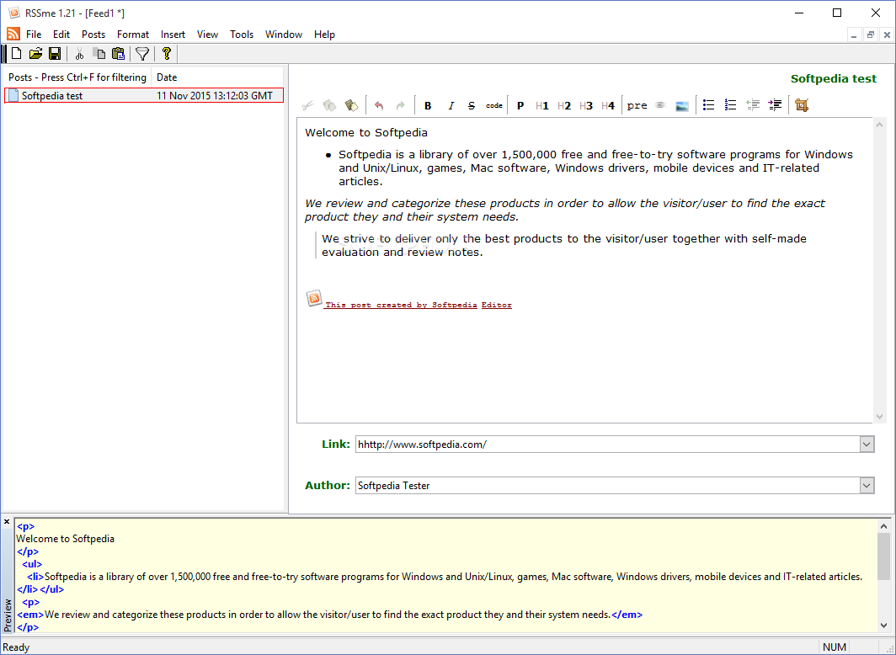896x655 pixels.
Task: Open the View menu
Action: (207, 35)
